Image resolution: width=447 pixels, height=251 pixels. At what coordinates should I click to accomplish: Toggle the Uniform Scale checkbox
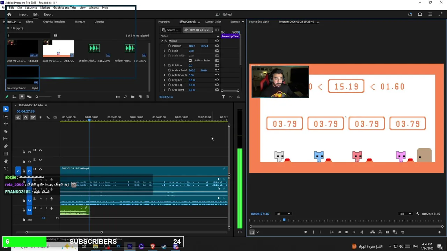190,60
